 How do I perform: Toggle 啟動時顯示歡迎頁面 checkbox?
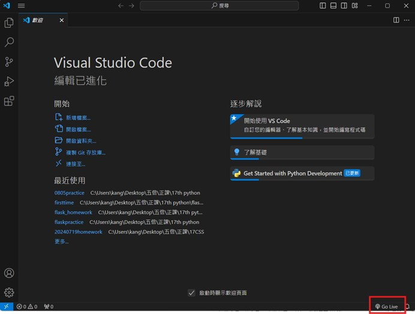[x=192, y=293]
